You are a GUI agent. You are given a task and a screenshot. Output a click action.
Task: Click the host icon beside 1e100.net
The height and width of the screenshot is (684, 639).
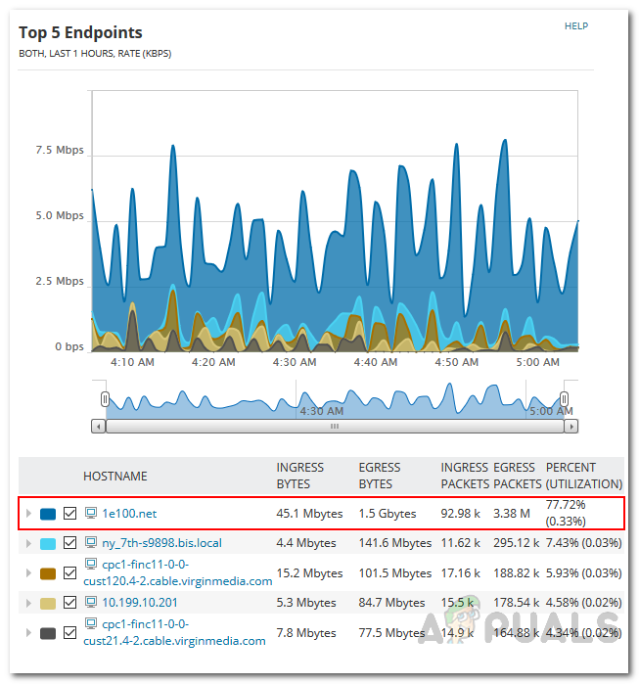pyautogui.click(x=91, y=512)
